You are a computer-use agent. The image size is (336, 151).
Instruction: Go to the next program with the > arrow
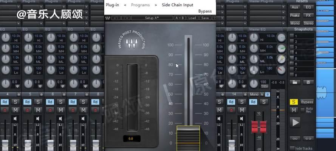[x=156, y=5]
